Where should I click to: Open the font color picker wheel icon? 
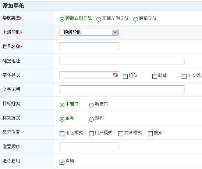coord(115,75)
